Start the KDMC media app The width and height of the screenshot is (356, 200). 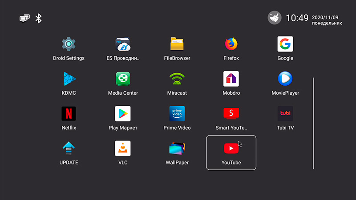click(69, 79)
